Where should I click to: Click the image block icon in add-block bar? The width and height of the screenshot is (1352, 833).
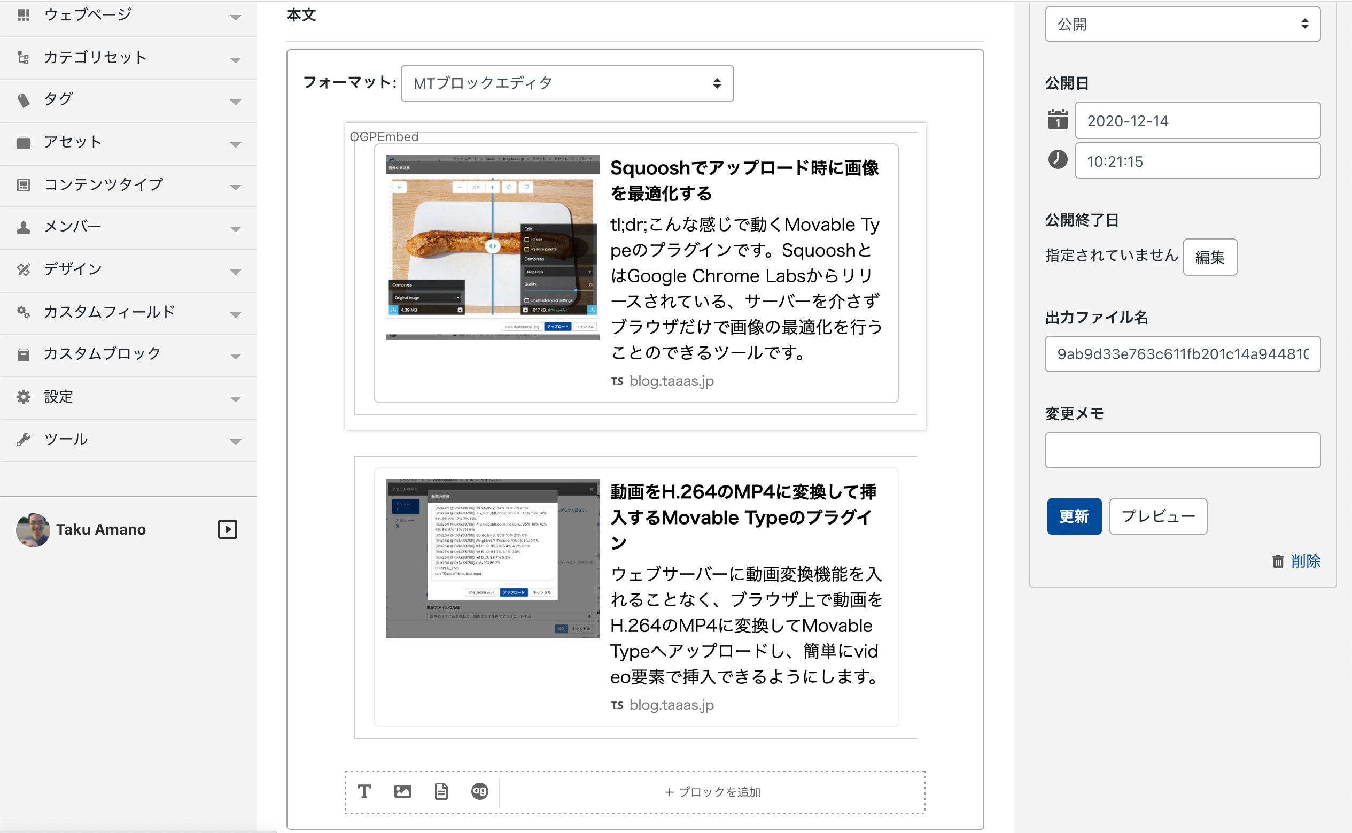coord(402,792)
